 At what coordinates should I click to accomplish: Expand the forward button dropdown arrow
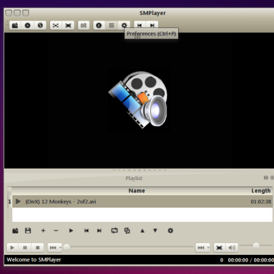[x=208, y=247]
